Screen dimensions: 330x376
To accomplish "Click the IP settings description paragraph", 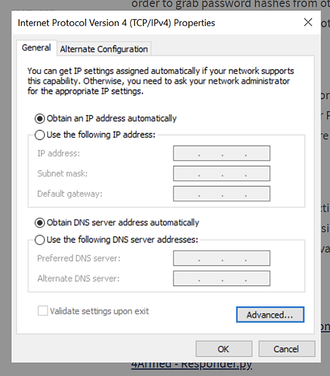I will (x=160, y=81).
